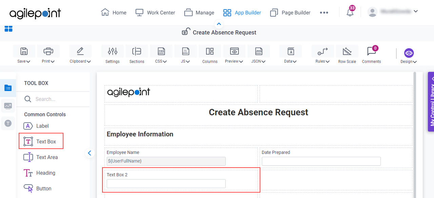The image size is (434, 198).
Task: Click the AgilePoint logo in header
Action: pyautogui.click(x=35, y=14)
